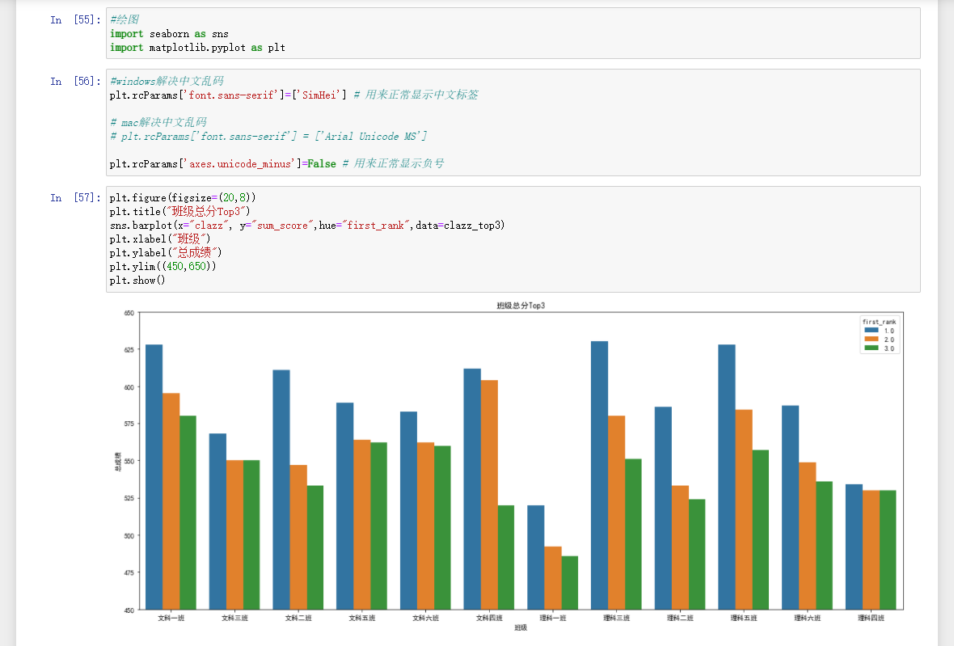
Task: Click the orange bar of 文科五班
Action: 362,525
